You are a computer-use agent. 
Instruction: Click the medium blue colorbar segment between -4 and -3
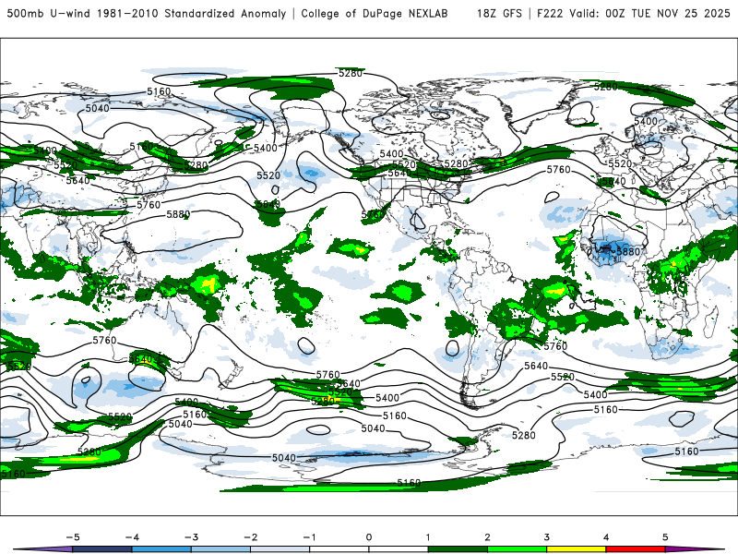tap(161, 549)
